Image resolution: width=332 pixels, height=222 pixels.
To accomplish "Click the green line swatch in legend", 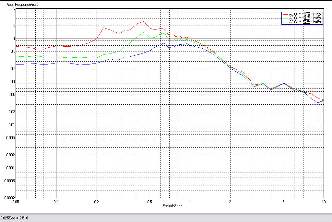I will click(x=285, y=18).
